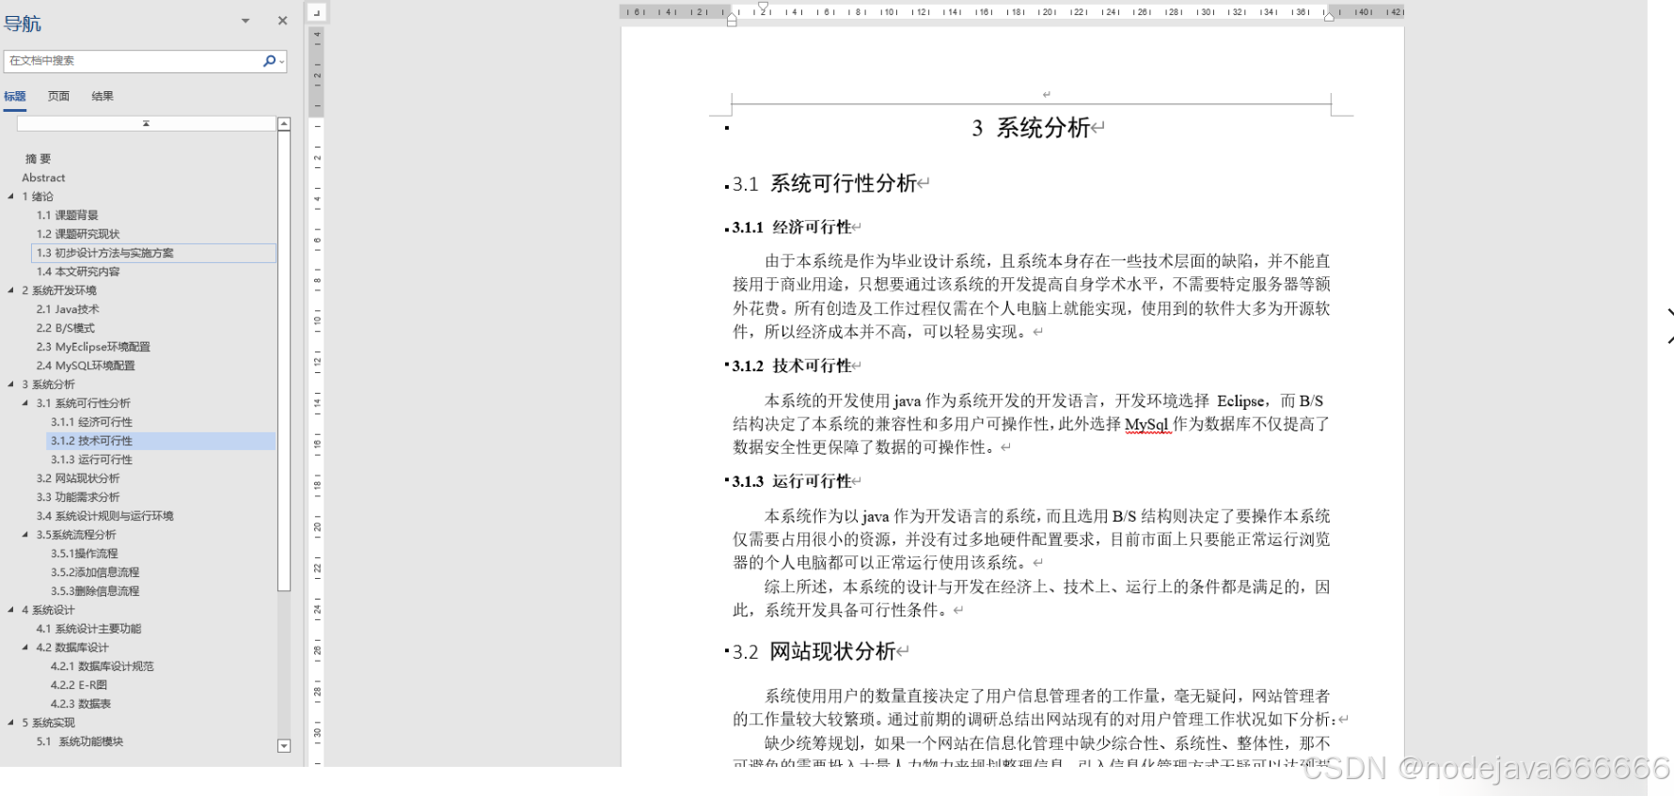This screenshot has height=796, width=1674.
Task: Select 1.2 课题研究现状 in navigation
Action: [78, 234]
